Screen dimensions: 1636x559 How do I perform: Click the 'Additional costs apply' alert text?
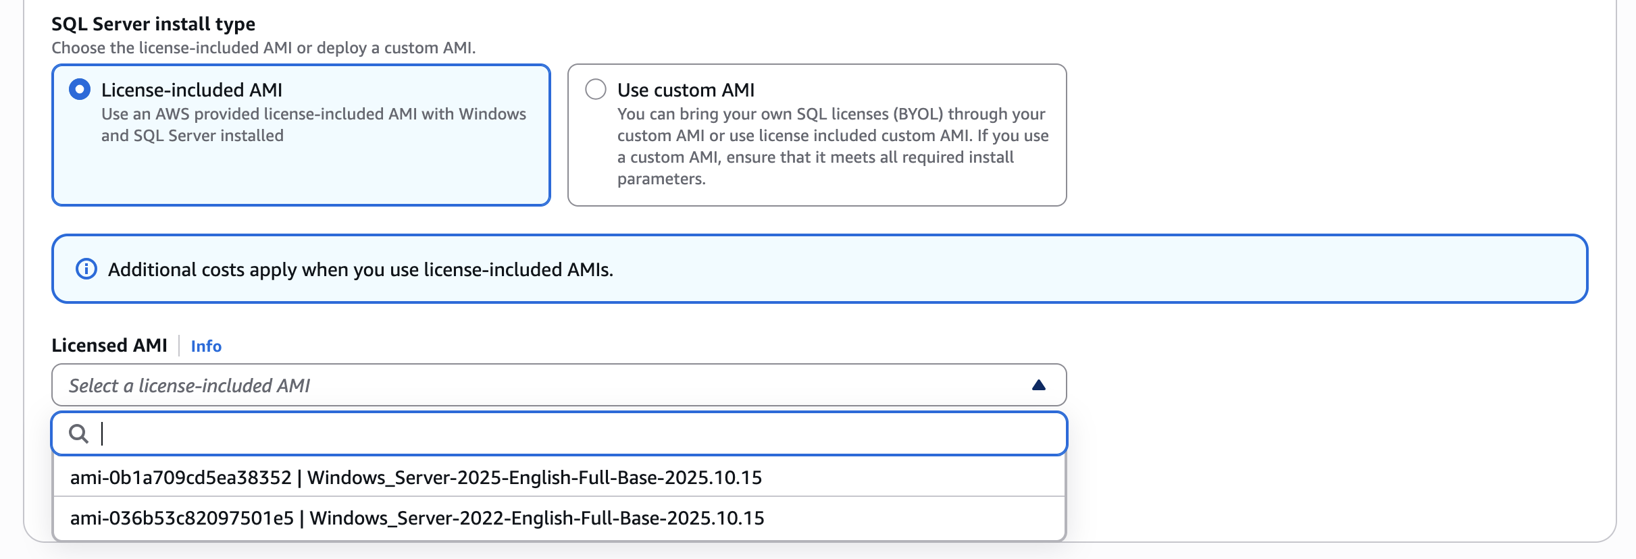coord(361,269)
